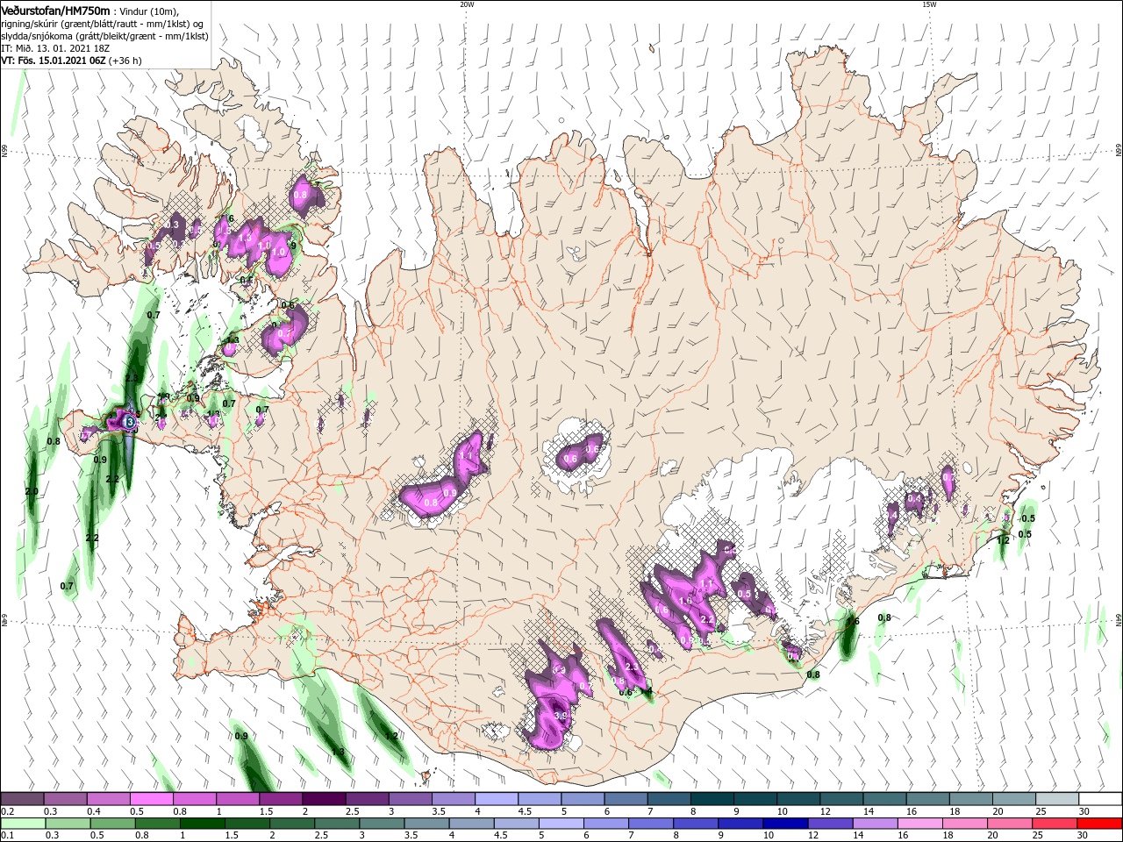The height and width of the screenshot is (842, 1123).
Task: Click the 15W longitude label at top
Action: click(x=929, y=4)
